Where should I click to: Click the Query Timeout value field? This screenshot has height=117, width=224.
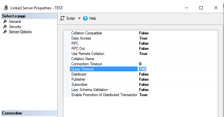tap(178, 69)
